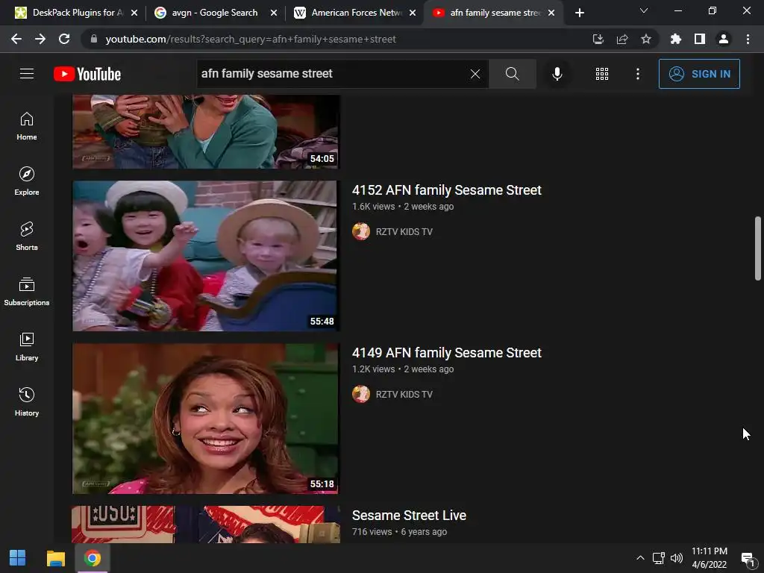Viewport: 764px width, 573px height.
Task: Open RZTV KIDS TV channel under 4149 video
Action: pyautogui.click(x=404, y=395)
